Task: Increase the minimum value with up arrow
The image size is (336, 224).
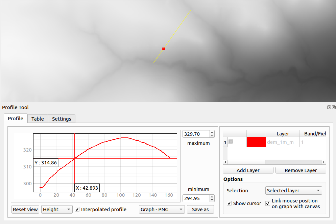Action: (212, 196)
